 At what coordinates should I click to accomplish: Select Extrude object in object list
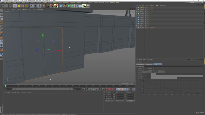(142, 13)
